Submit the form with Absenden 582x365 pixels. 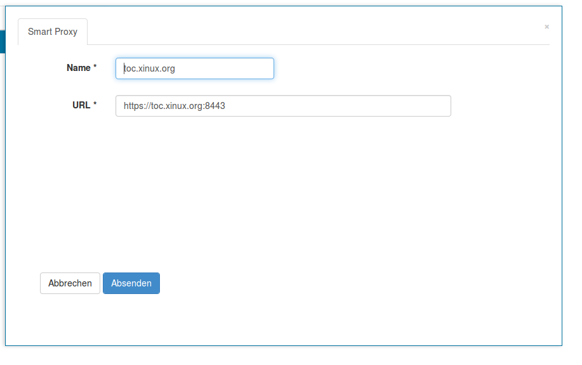[131, 283]
